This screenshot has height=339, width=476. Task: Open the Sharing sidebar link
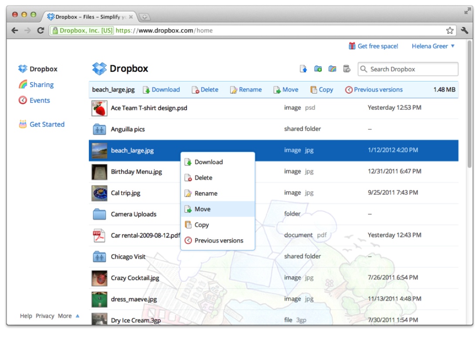tap(41, 85)
